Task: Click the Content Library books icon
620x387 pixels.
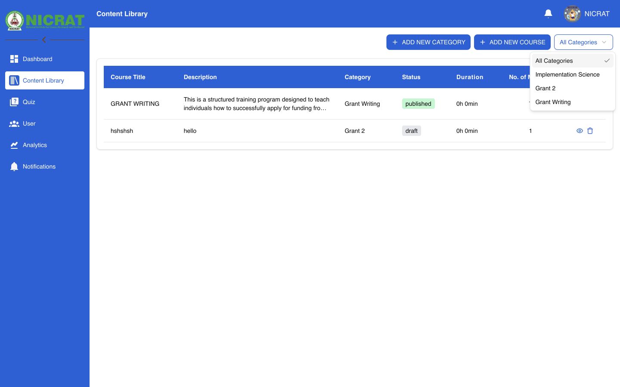Action: point(14,80)
